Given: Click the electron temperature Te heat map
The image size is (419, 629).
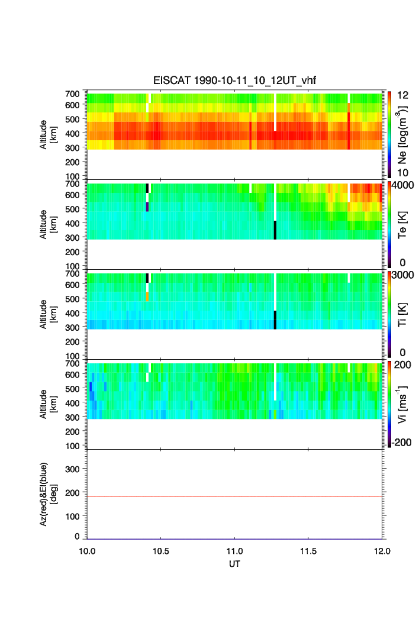Looking at the screenshot, I should coord(234,211).
